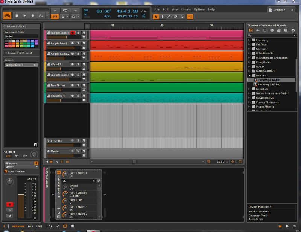Open the View menu

point(175,9)
